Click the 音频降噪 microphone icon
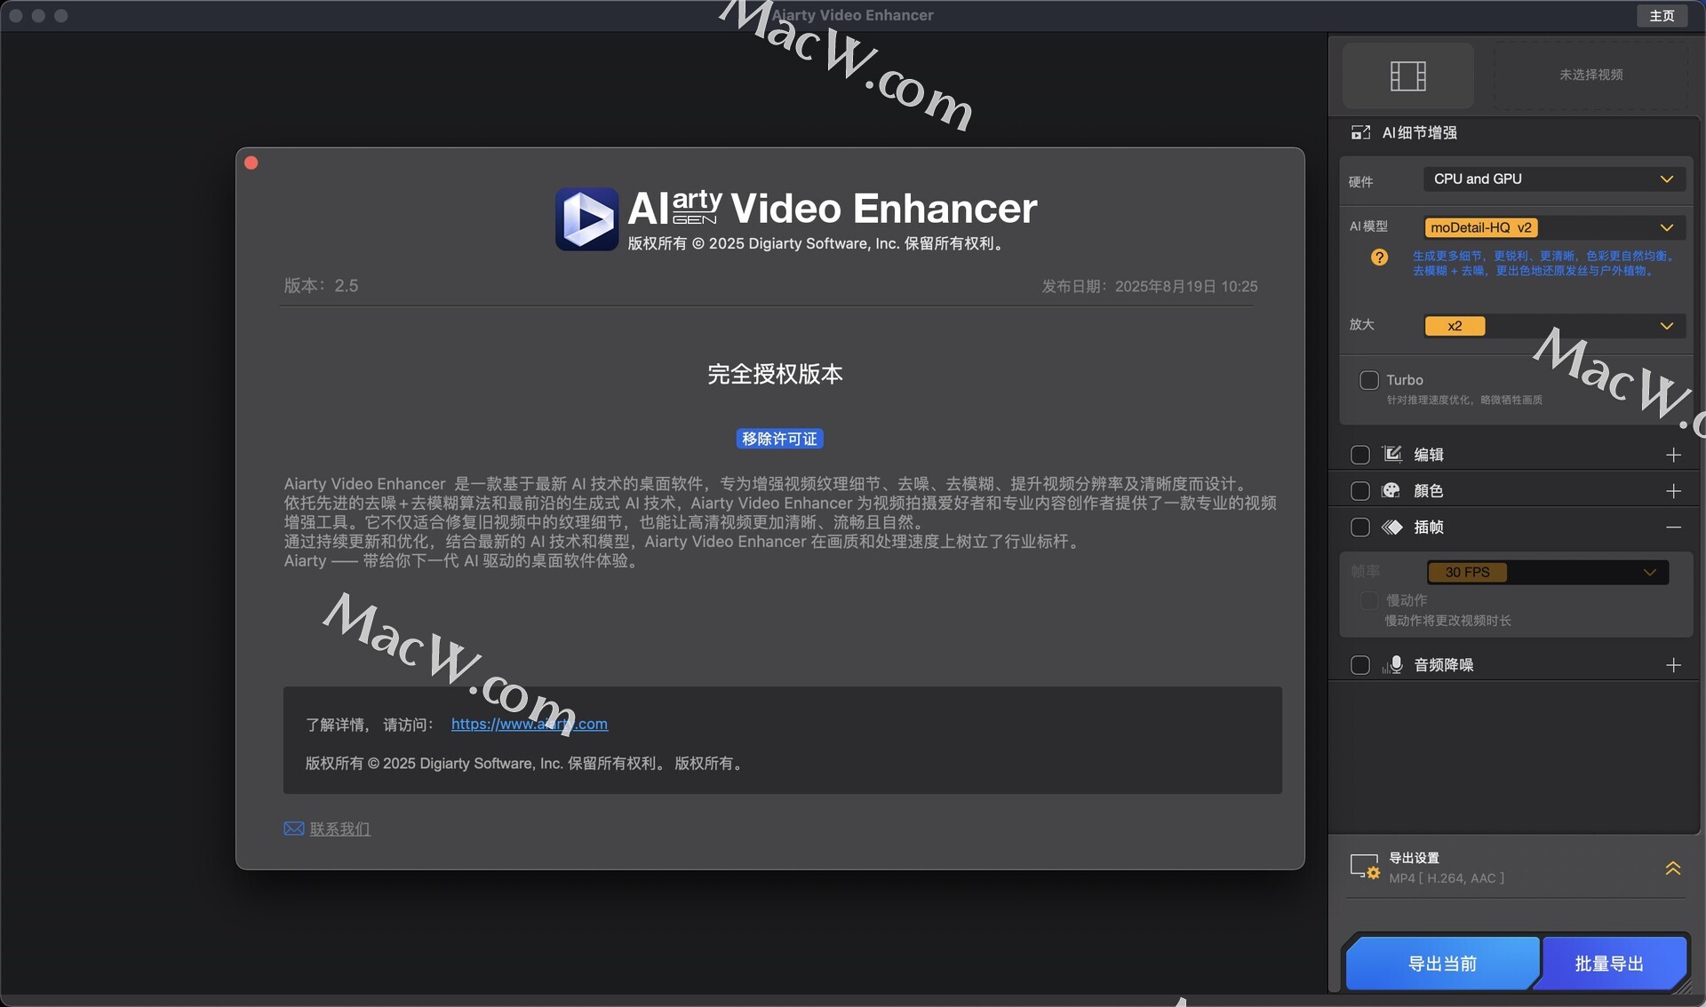Screen dimensions: 1706x1007 (1393, 665)
